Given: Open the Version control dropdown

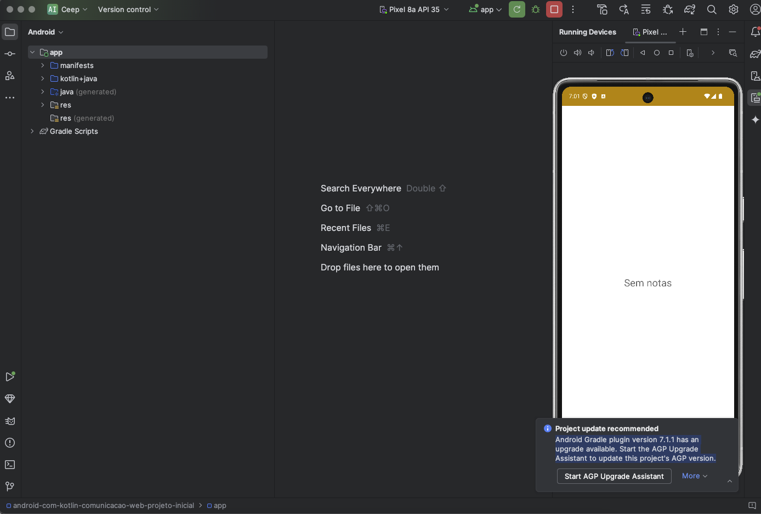Looking at the screenshot, I should pos(128,9).
